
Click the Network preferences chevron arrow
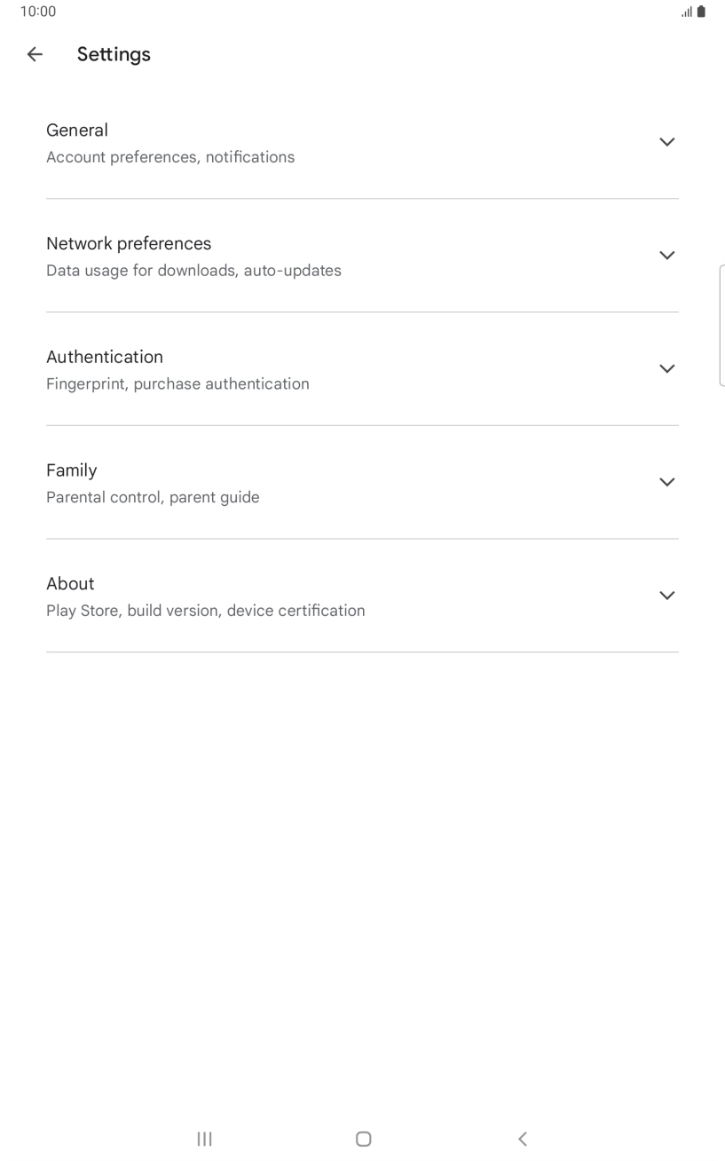[667, 256]
